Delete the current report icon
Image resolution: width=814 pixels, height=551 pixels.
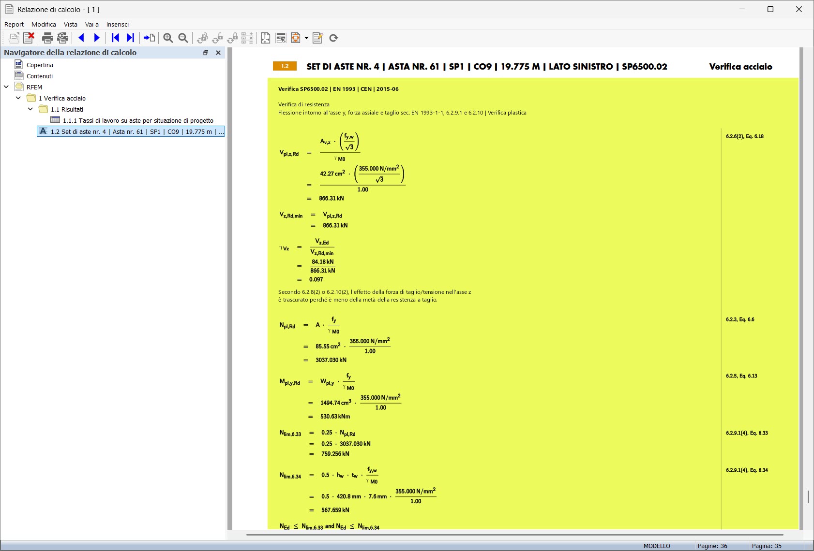pos(29,38)
